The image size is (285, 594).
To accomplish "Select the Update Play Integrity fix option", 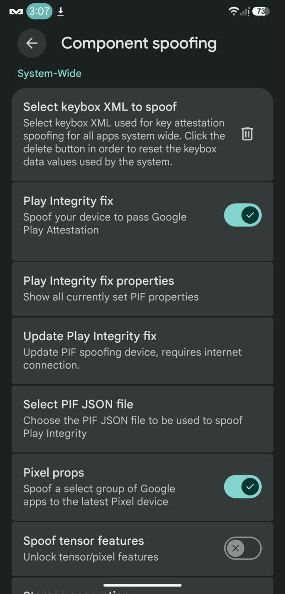I will pos(142,351).
